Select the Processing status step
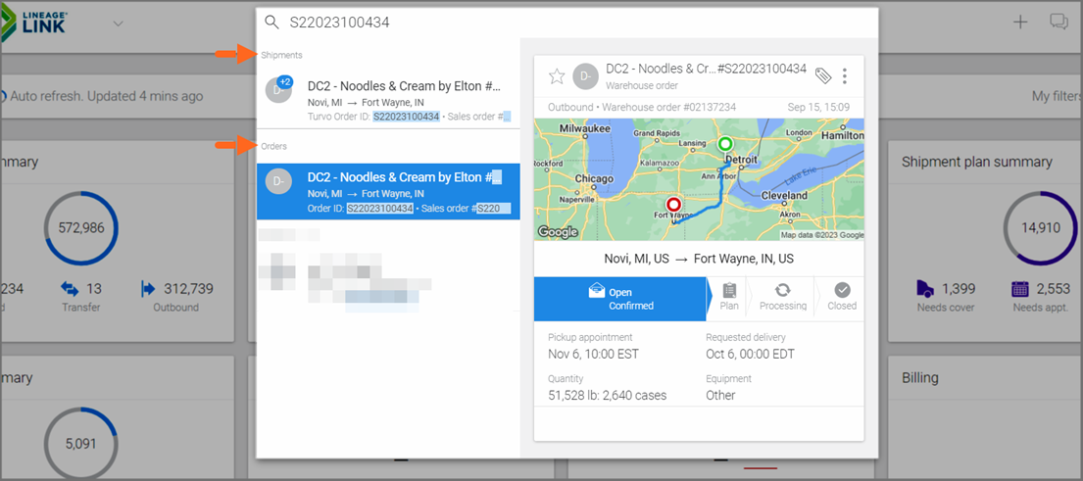 pyautogui.click(x=782, y=299)
